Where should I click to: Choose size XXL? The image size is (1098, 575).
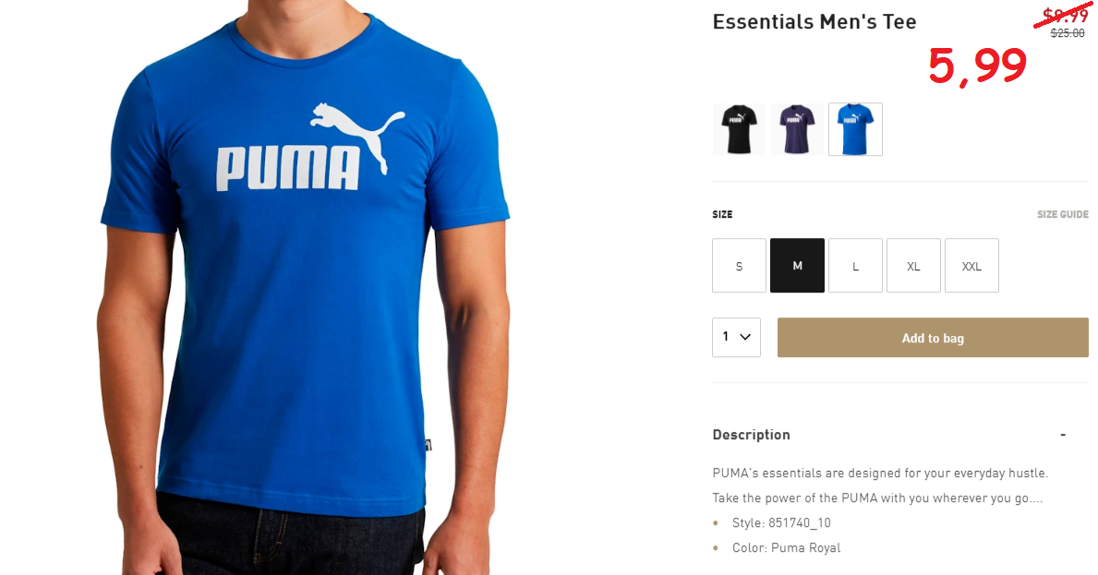971,266
